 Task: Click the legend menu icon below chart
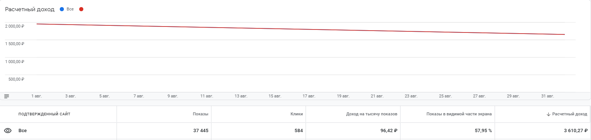(x=6, y=96)
